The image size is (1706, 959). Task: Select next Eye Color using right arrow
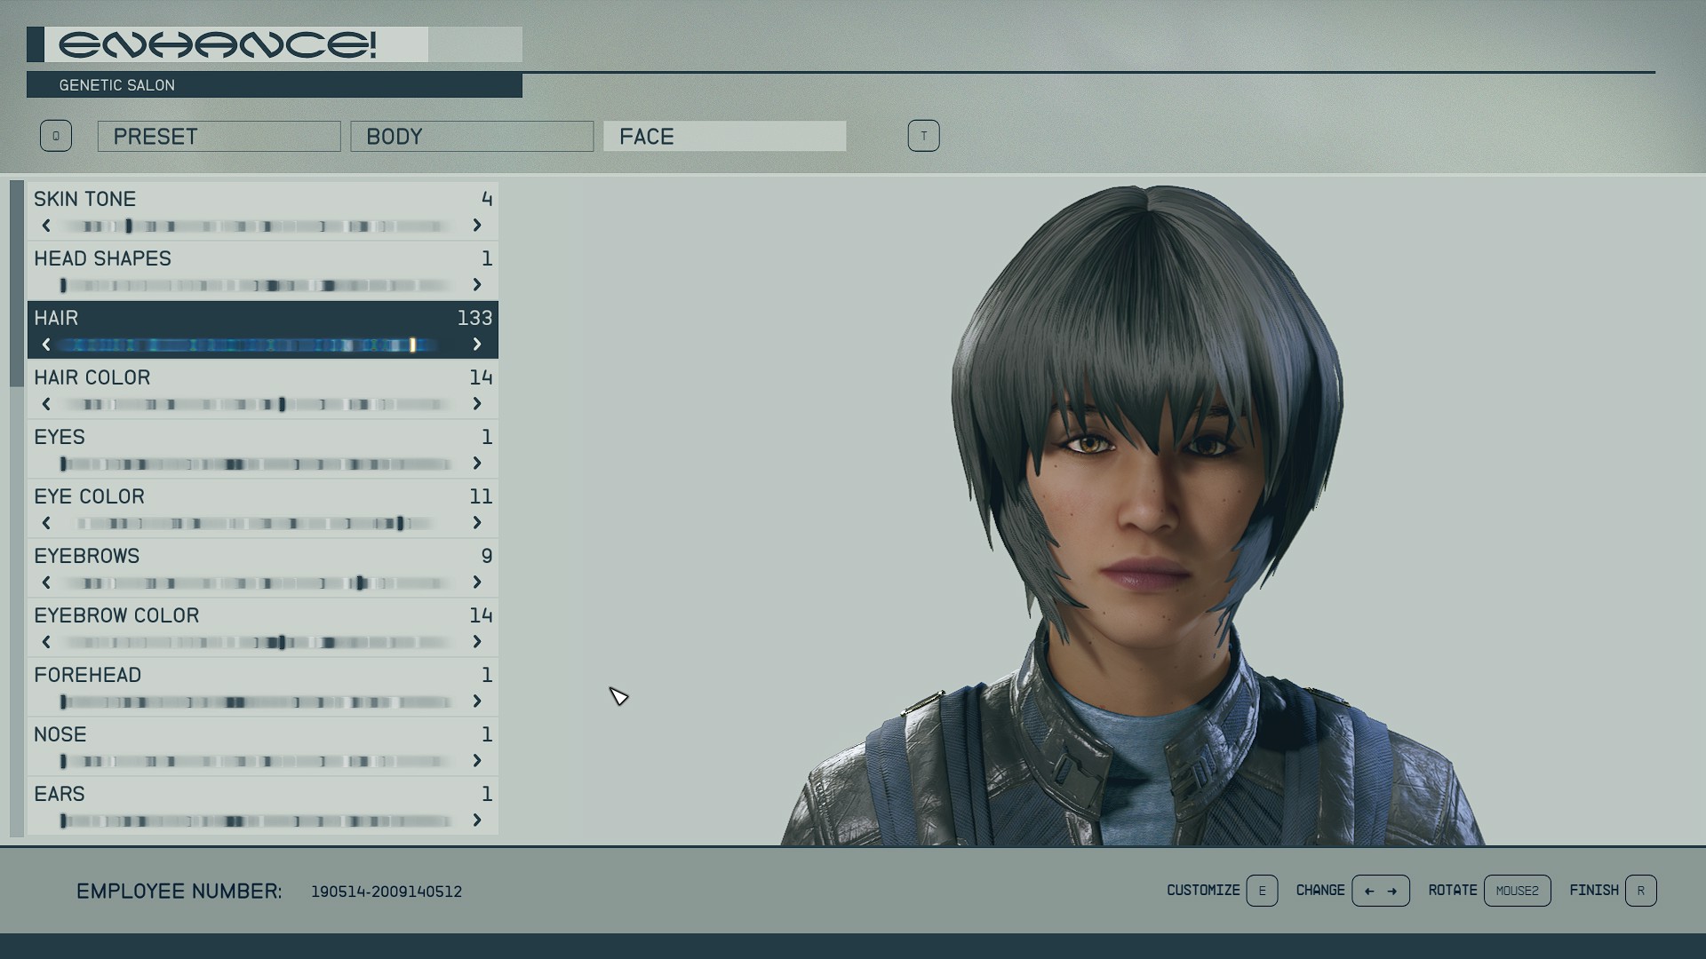coord(477,523)
